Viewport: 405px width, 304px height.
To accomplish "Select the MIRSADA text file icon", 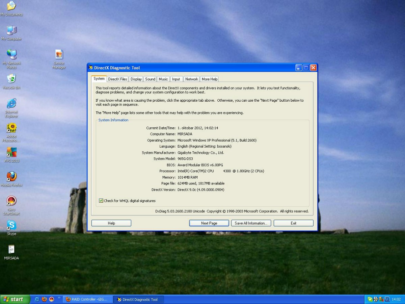I will (x=11, y=252).
